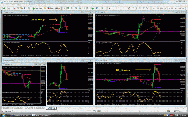Expand the Arrows tool dropdown arrow

click(x=149, y=8)
